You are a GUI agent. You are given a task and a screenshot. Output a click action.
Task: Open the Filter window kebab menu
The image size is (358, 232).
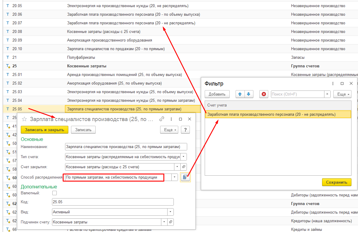(x=333, y=84)
